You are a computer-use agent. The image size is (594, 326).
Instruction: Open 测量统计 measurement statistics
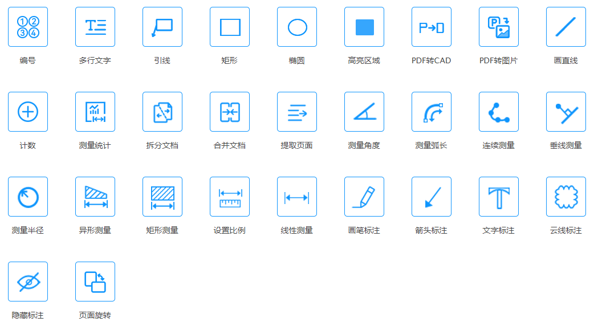(95, 112)
